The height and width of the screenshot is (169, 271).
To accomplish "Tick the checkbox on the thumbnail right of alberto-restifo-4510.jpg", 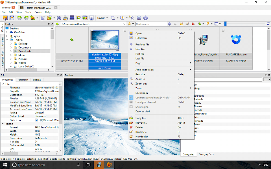I will pyautogui.click(x=125, y=30).
